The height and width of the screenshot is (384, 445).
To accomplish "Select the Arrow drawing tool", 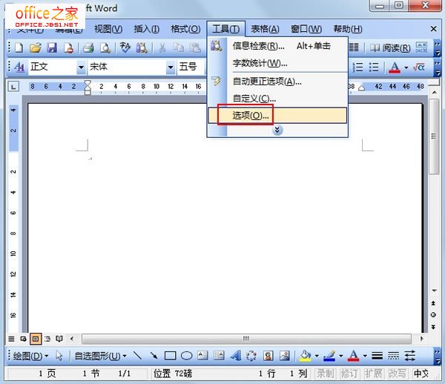I will pyautogui.click(x=154, y=355).
